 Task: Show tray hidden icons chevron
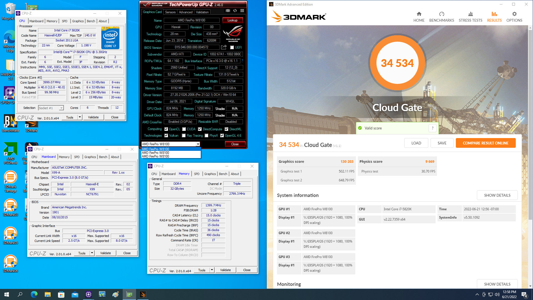point(477,294)
